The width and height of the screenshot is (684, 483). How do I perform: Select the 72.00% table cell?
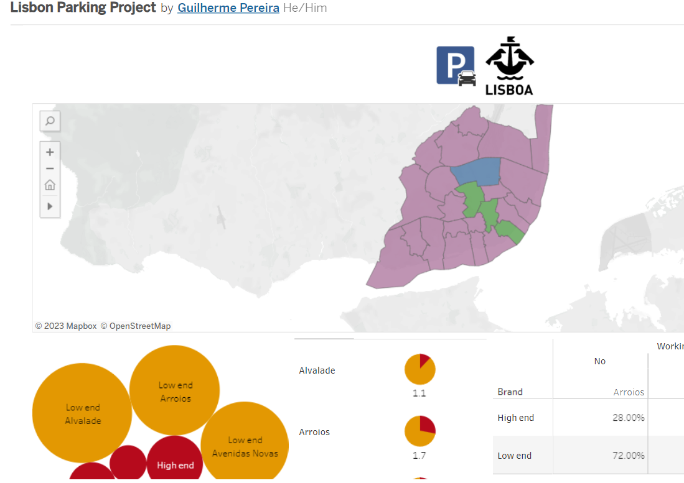628,456
